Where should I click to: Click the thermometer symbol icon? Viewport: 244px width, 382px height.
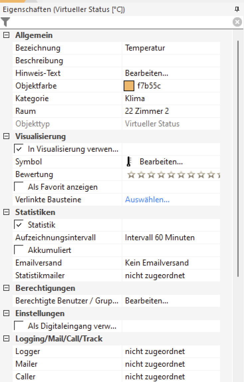click(129, 162)
